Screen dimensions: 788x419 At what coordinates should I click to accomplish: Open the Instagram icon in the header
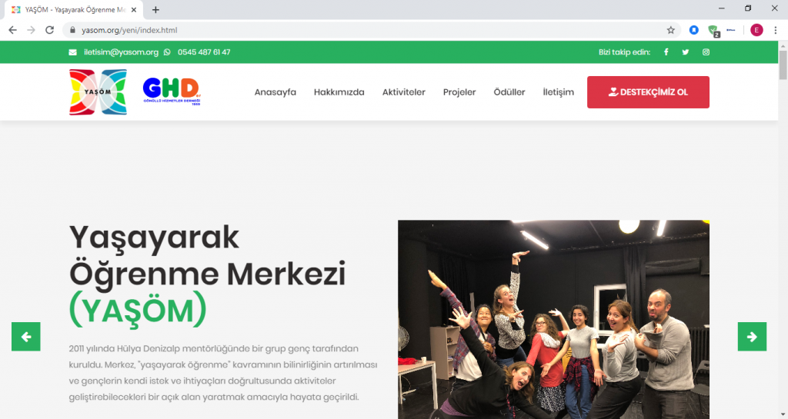[706, 52]
